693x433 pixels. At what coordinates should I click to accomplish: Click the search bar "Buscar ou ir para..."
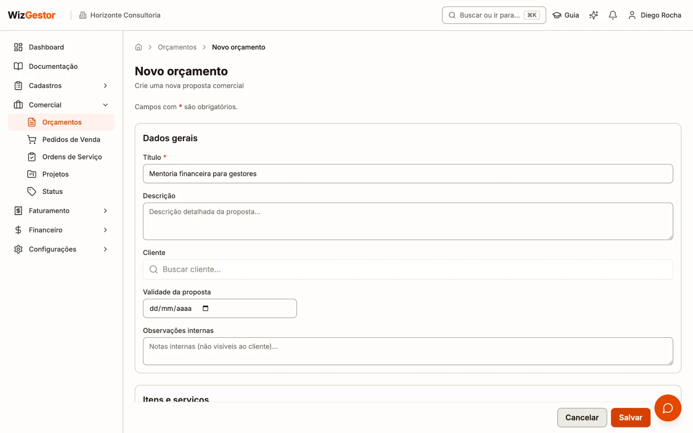point(494,15)
